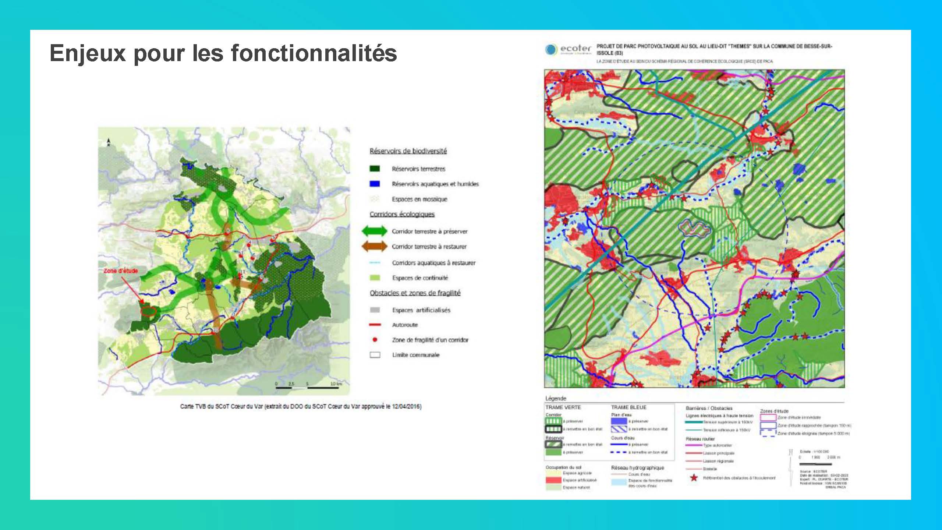Select the 'Réservoirs de biodiversité' legend heading

click(408, 151)
